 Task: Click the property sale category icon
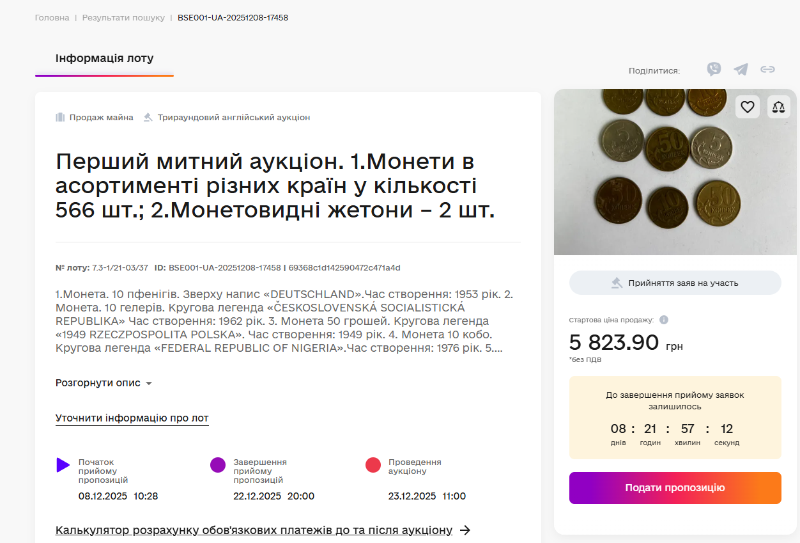(x=61, y=118)
